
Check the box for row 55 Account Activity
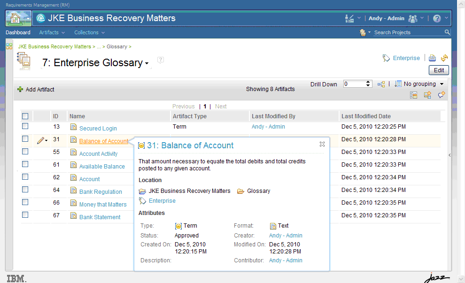tap(25, 152)
